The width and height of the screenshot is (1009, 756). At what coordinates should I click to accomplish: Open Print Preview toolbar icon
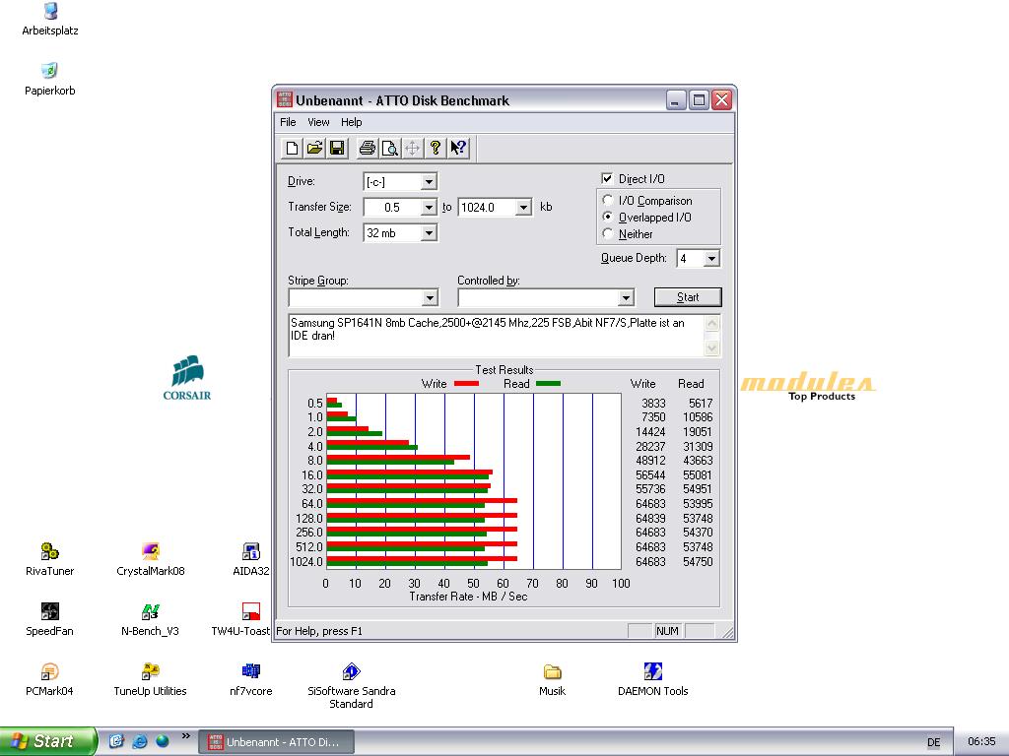click(x=389, y=149)
